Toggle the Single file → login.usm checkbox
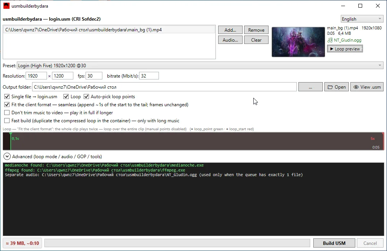The height and width of the screenshot is (251, 387). (7, 97)
